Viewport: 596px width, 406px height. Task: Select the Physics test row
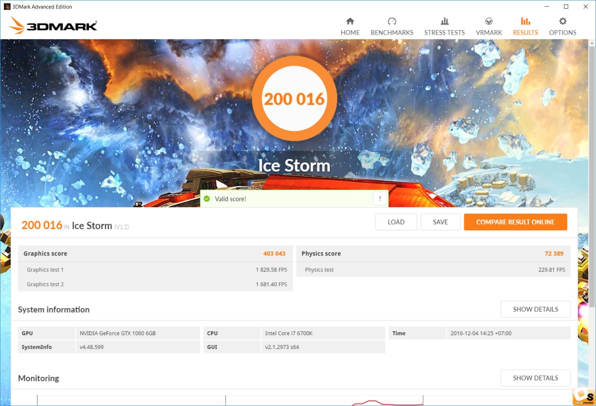[x=433, y=270]
